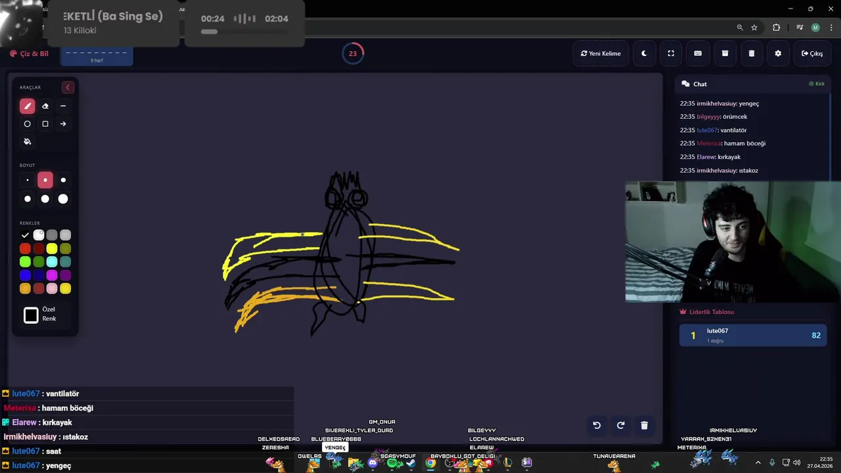Open the Chrome profile avatar M
Image resolution: width=841 pixels, height=473 pixels.
point(815,28)
